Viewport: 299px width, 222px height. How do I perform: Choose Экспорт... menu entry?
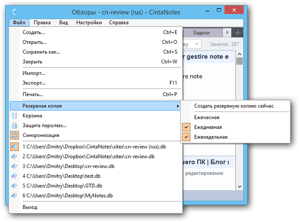pos(95,83)
